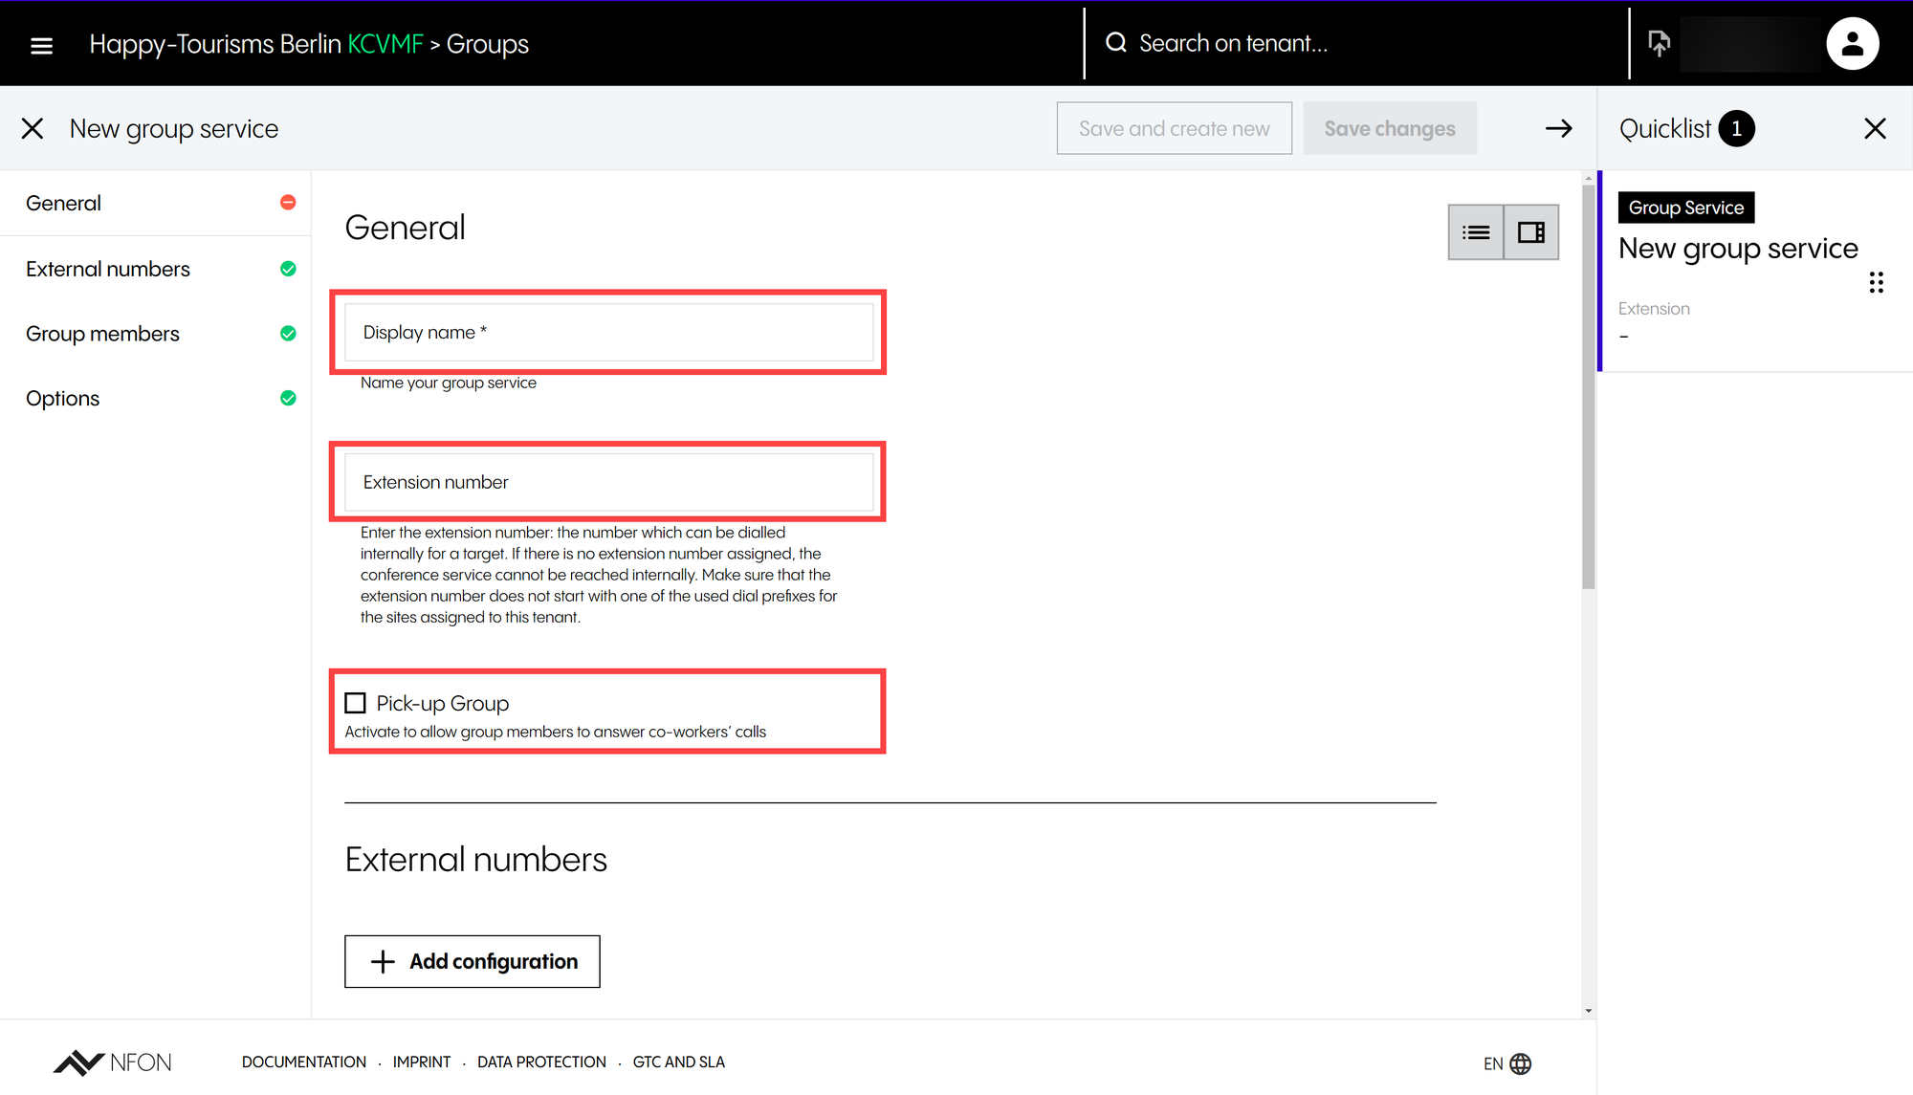Click the vertical scrollbar of the form
Image resolution: width=1913 pixels, height=1095 pixels.
click(1588, 383)
